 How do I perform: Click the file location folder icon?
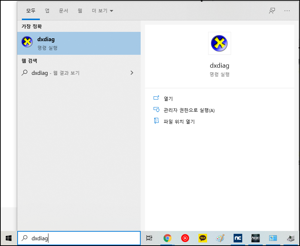[156, 121]
